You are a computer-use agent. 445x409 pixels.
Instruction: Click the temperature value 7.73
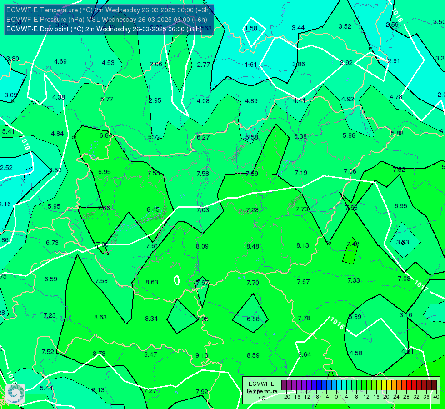pos(302,209)
